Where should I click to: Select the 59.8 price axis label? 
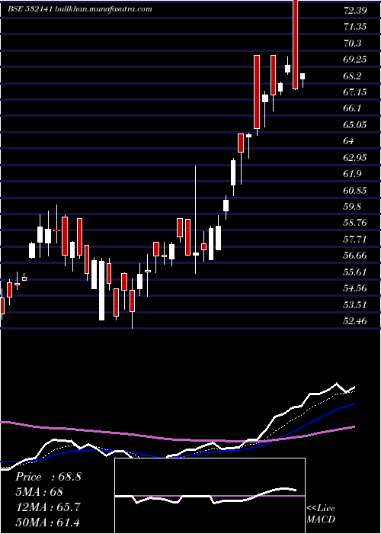[x=353, y=207]
